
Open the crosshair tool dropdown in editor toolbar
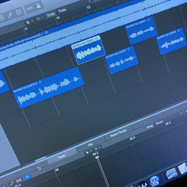click(x=99, y=147)
